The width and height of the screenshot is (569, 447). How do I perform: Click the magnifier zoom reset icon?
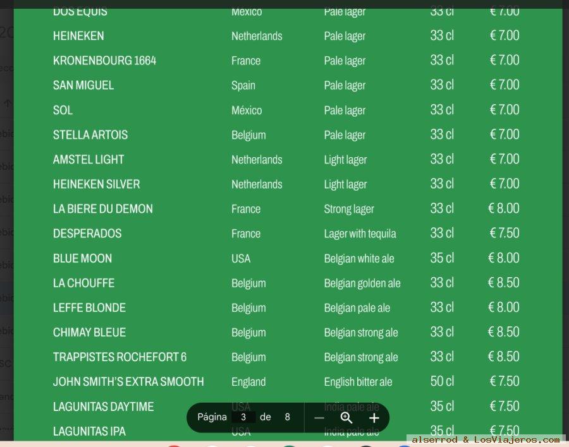point(346,418)
